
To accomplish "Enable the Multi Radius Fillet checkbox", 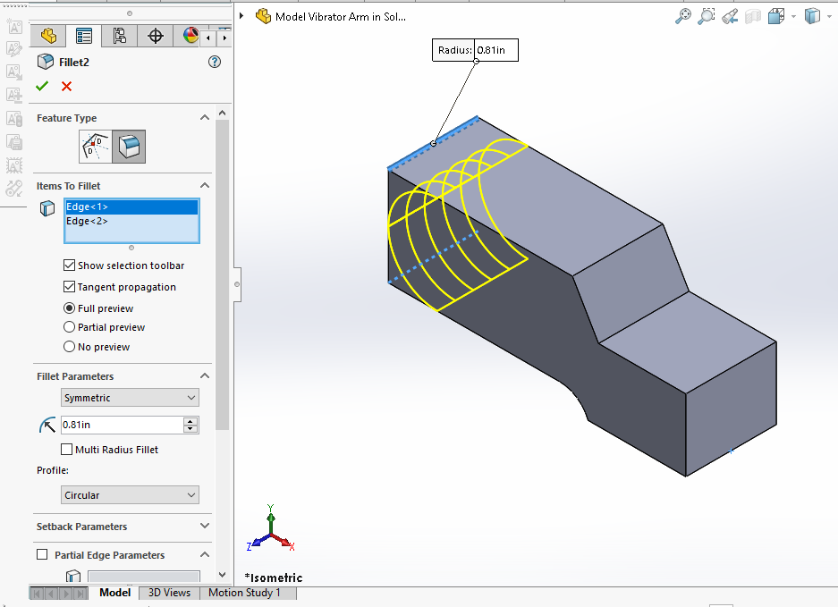I will [67, 450].
